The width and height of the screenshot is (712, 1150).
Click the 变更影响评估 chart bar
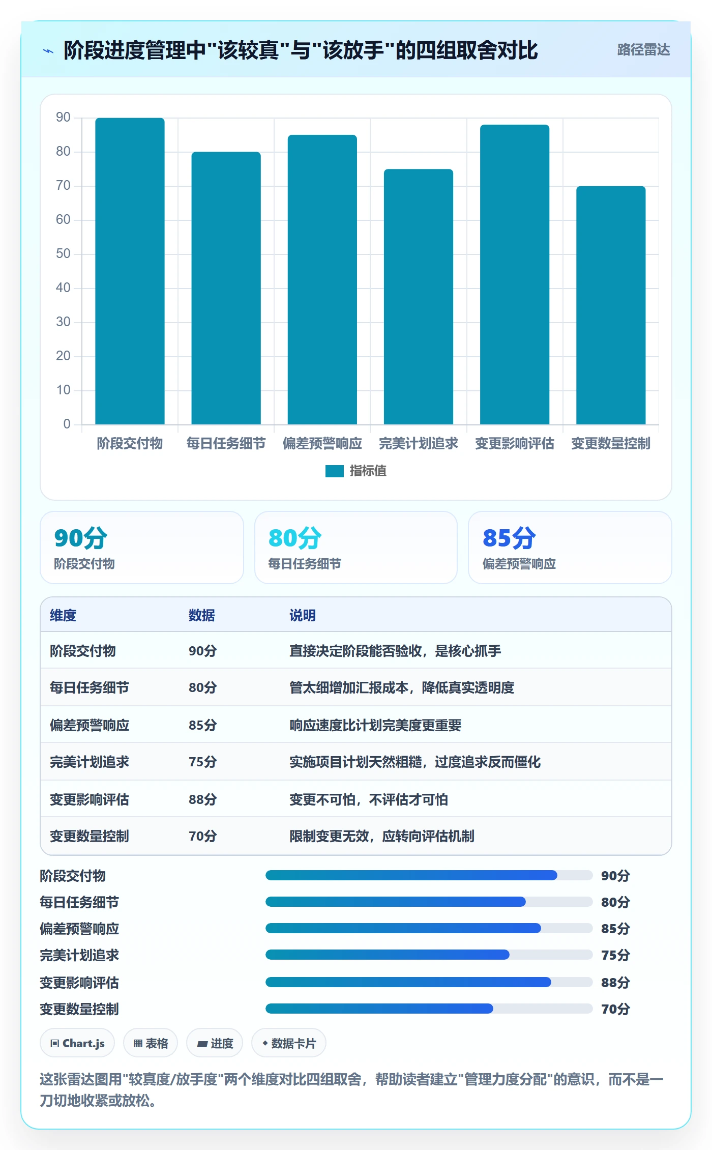click(x=515, y=275)
